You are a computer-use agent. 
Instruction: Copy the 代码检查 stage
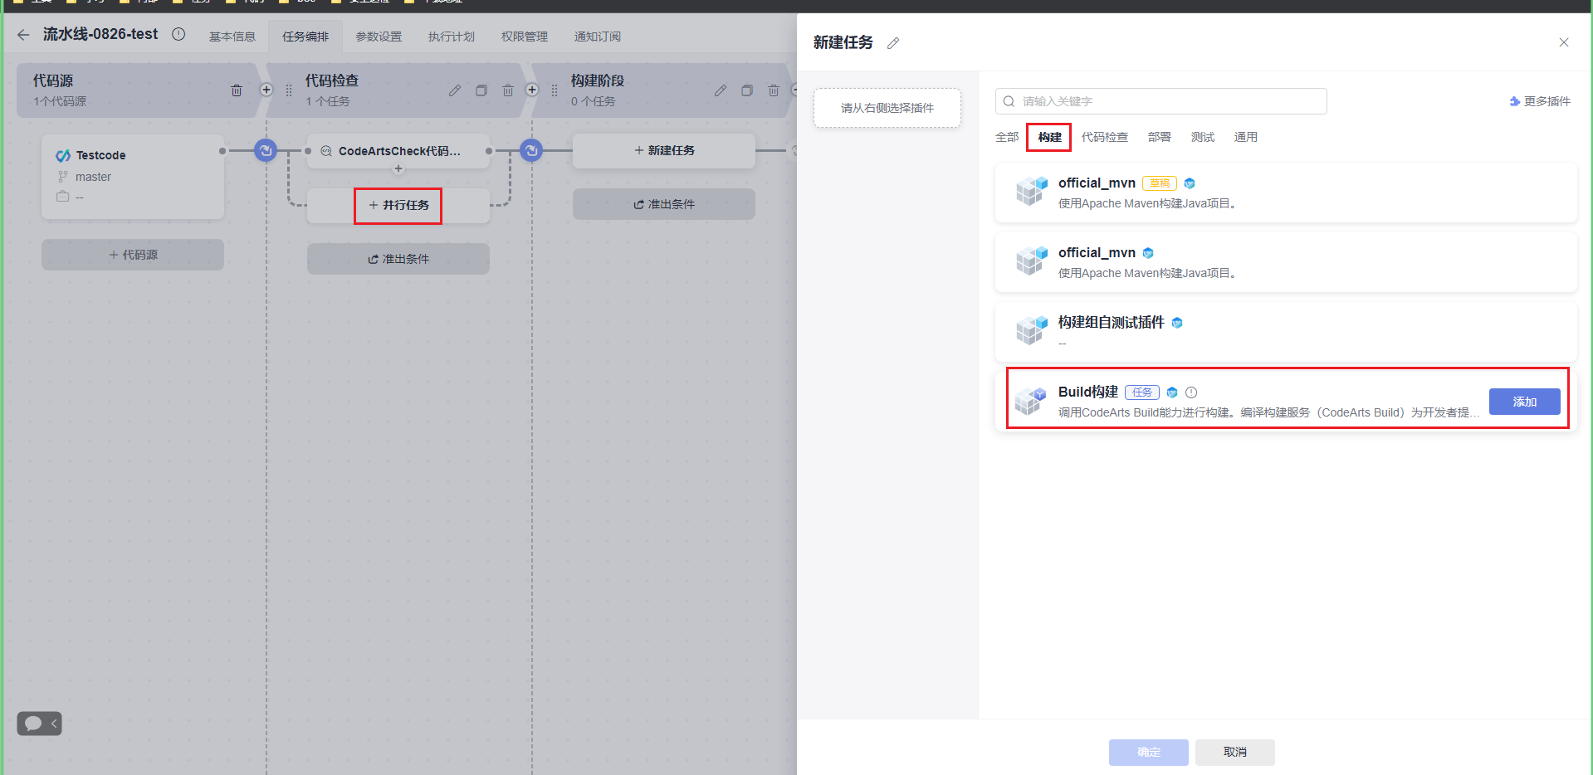[481, 90]
